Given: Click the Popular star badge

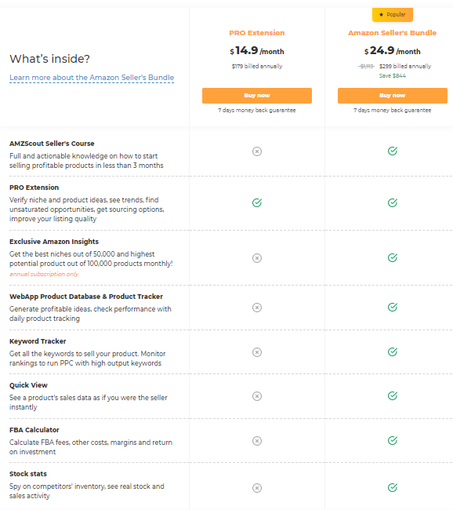Looking at the screenshot, I should click(x=392, y=15).
